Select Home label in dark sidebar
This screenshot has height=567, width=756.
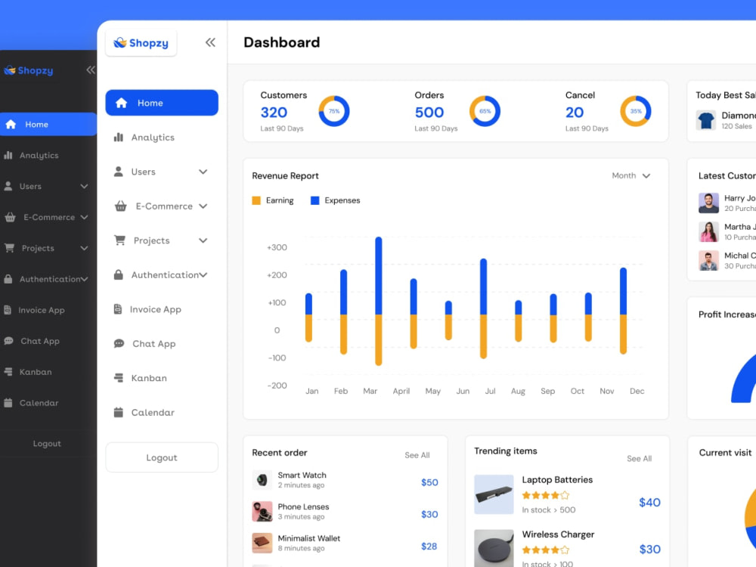[36, 125]
